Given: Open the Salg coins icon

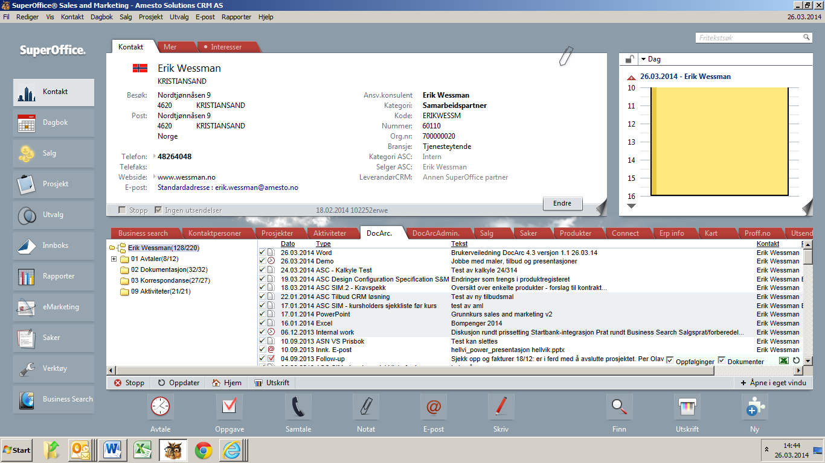Looking at the screenshot, I should (27, 154).
